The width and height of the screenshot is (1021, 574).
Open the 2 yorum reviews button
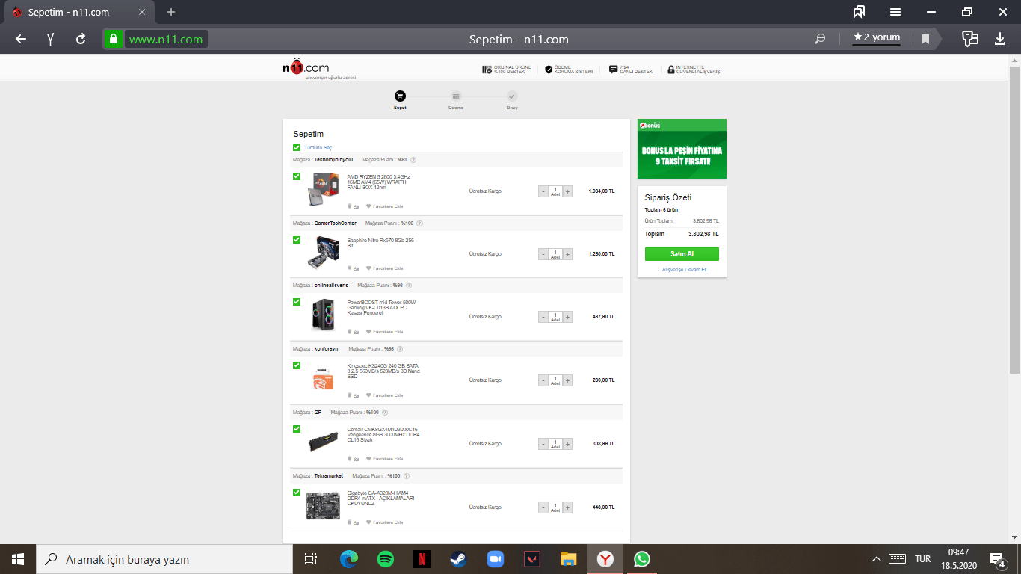[876, 38]
